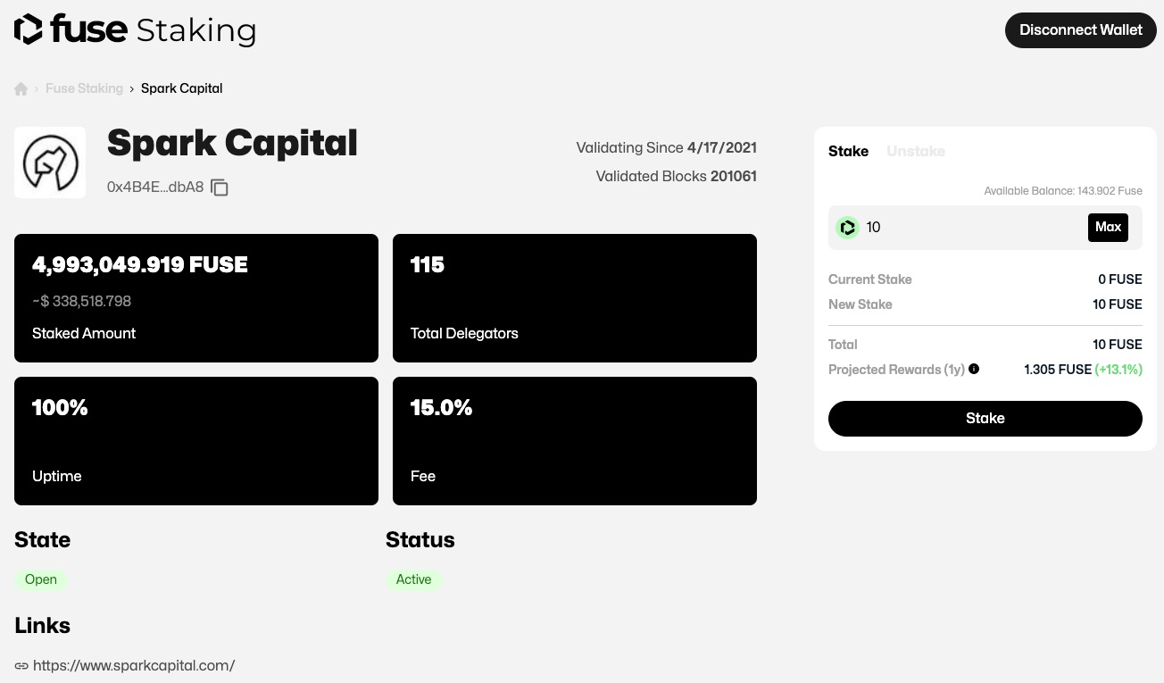Click the 15.0% Fee card
Image resolution: width=1164 pixels, height=683 pixels.
[x=575, y=441]
